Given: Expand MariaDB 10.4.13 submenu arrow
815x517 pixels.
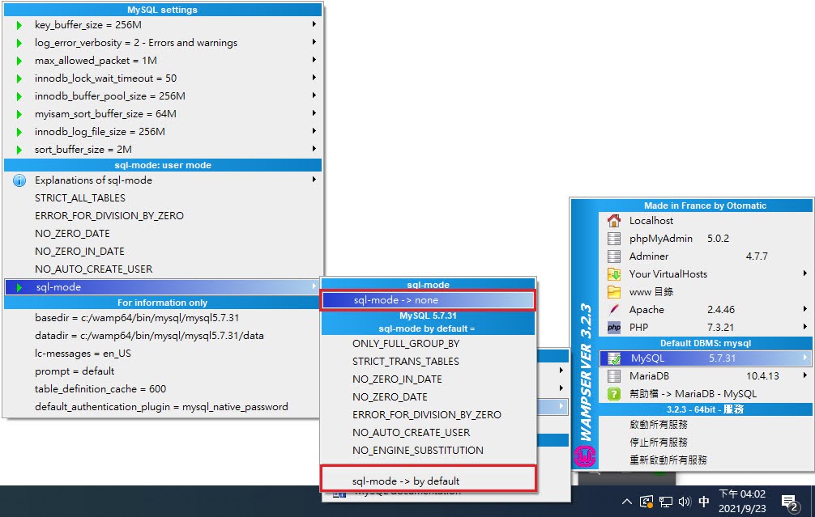Looking at the screenshot, I should (804, 375).
